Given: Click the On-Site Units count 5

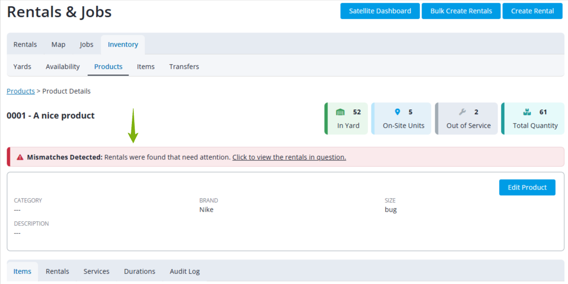Looking at the screenshot, I should click(411, 112).
